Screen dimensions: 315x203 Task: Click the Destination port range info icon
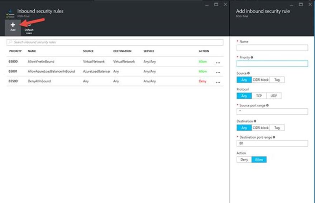[274, 137]
